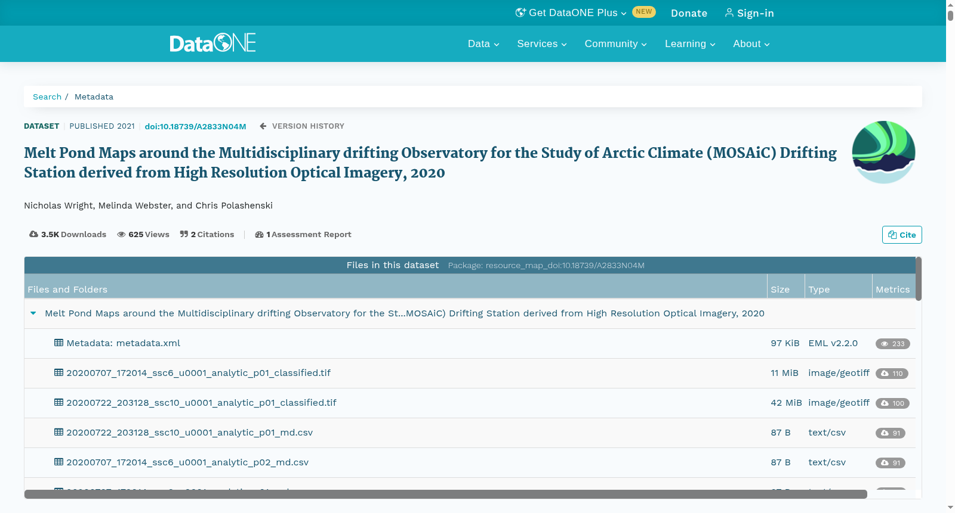Open the Services menu
Image resolution: width=955 pixels, height=513 pixels.
pyautogui.click(x=542, y=43)
